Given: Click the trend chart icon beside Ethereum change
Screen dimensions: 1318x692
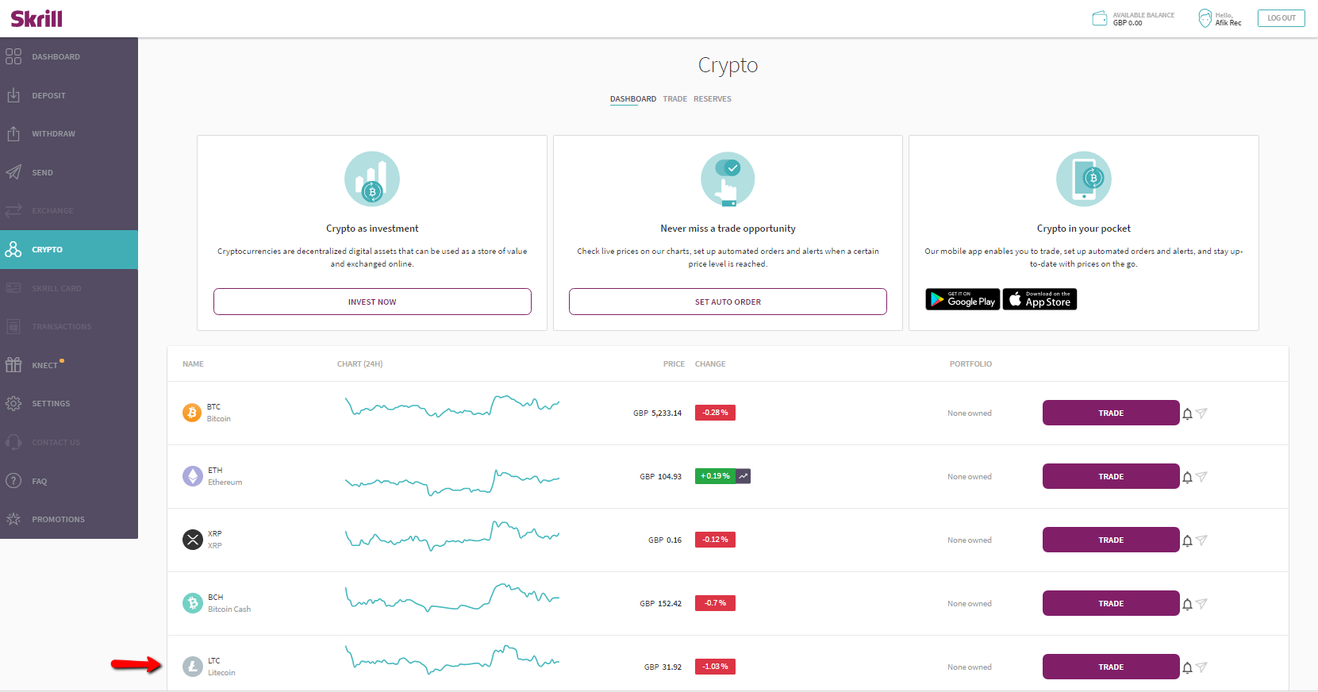Looking at the screenshot, I should click(744, 476).
